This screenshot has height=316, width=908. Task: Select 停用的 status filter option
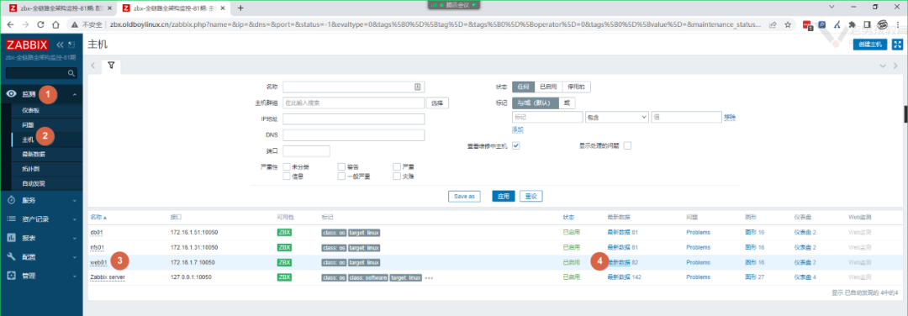pyautogui.click(x=576, y=87)
